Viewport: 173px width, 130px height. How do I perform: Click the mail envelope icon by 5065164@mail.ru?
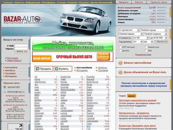pyautogui.click(x=5, y=92)
